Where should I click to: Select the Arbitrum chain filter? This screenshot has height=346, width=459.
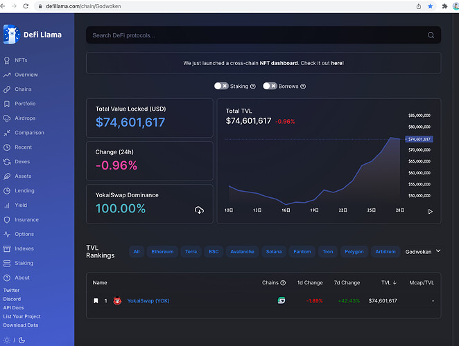point(386,252)
